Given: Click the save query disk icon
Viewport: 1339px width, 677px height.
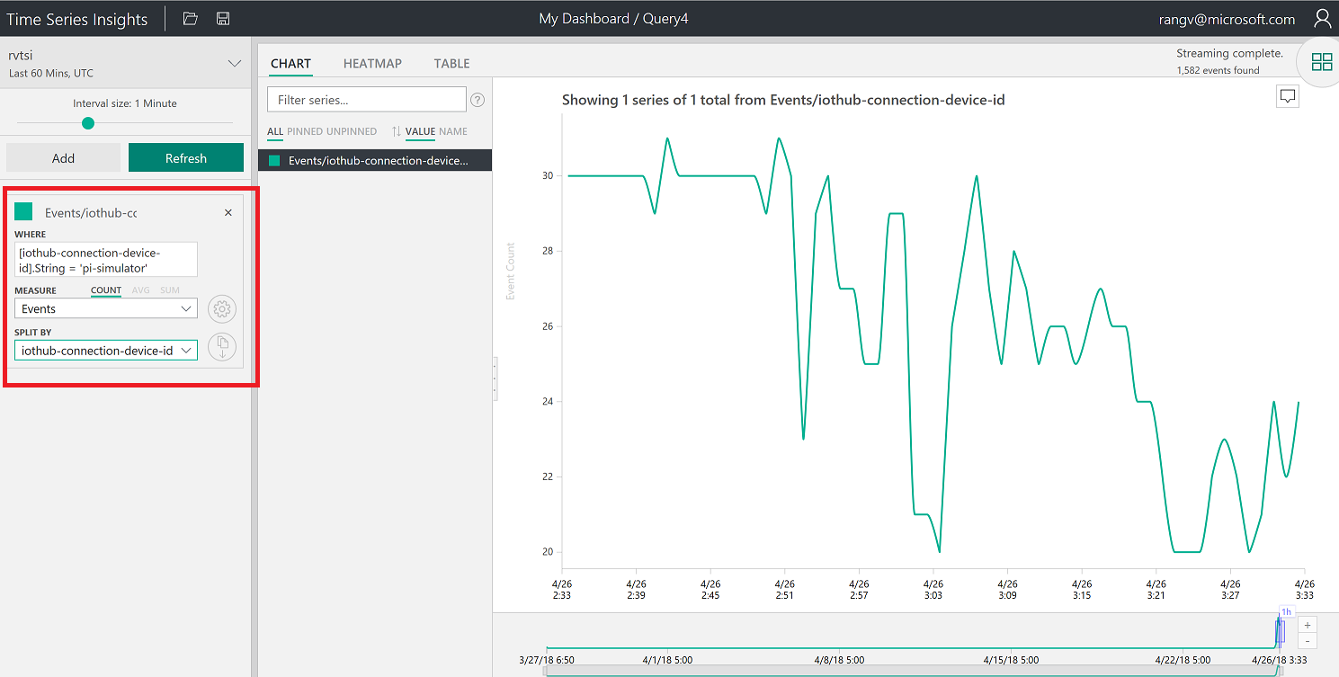Looking at the screenshot, I should click(x=223, y=18).
